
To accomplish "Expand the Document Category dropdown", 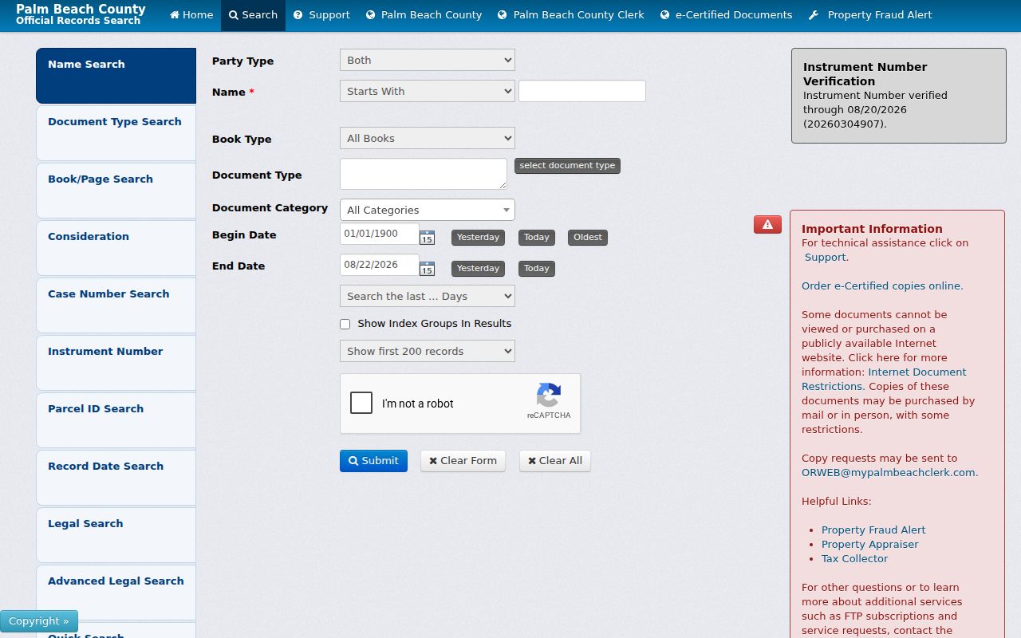I will (x=428, y=210).
